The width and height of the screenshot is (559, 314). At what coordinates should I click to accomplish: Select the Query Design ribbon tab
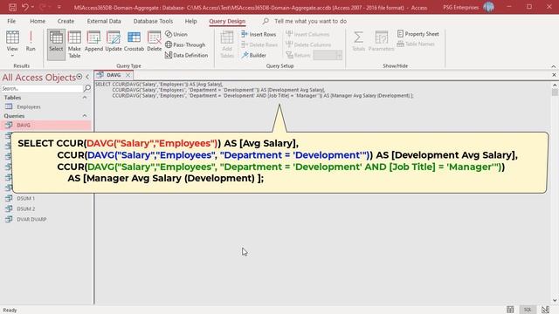(x=227, y=21)
